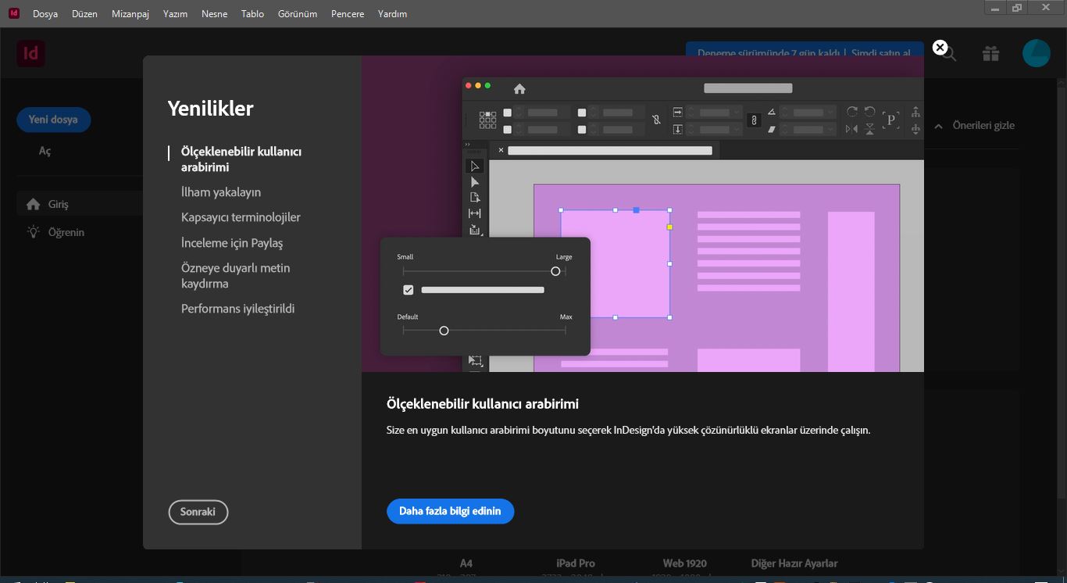Close the Yenilikler dialog with X icon

[940, 48]
